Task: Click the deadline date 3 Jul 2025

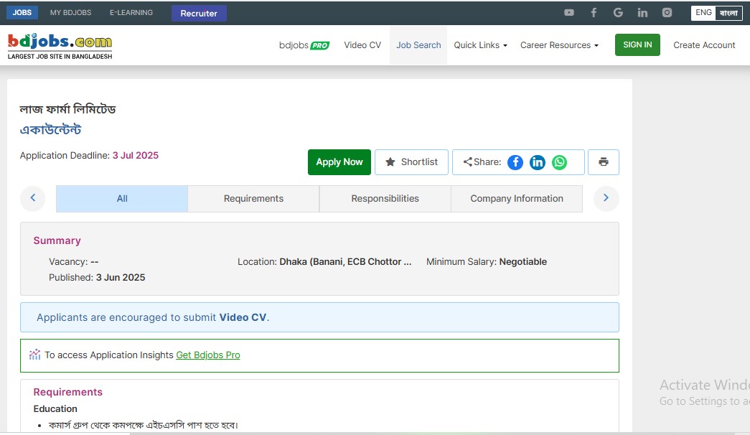Action: [136, 156]
